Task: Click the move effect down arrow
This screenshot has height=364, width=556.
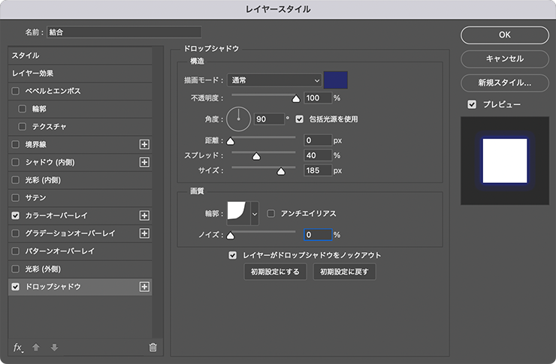Action: (x=53, y=347)
